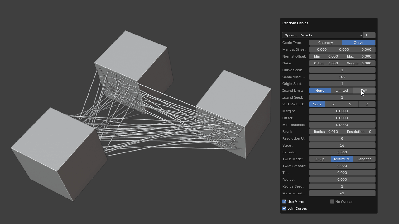Open the Operator Presets dropdown
399x224 pixels.
[x=323, y=35]
